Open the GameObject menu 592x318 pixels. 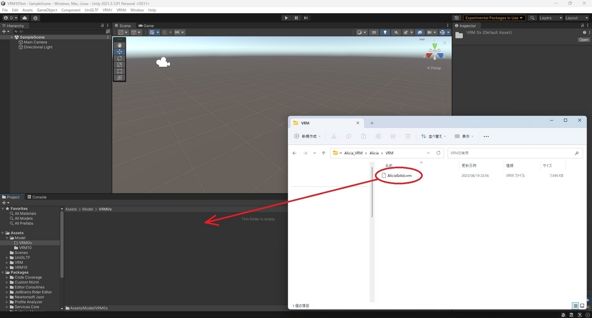[x=47, y=10]
